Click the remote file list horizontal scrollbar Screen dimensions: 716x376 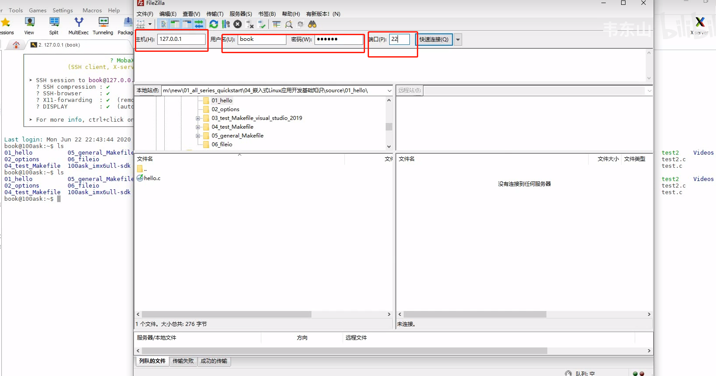coord(475,315)
